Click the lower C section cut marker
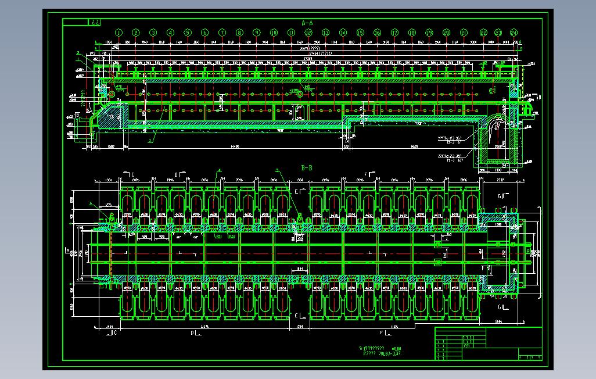Screen dimensions: 596x379 tap(112, 332)
